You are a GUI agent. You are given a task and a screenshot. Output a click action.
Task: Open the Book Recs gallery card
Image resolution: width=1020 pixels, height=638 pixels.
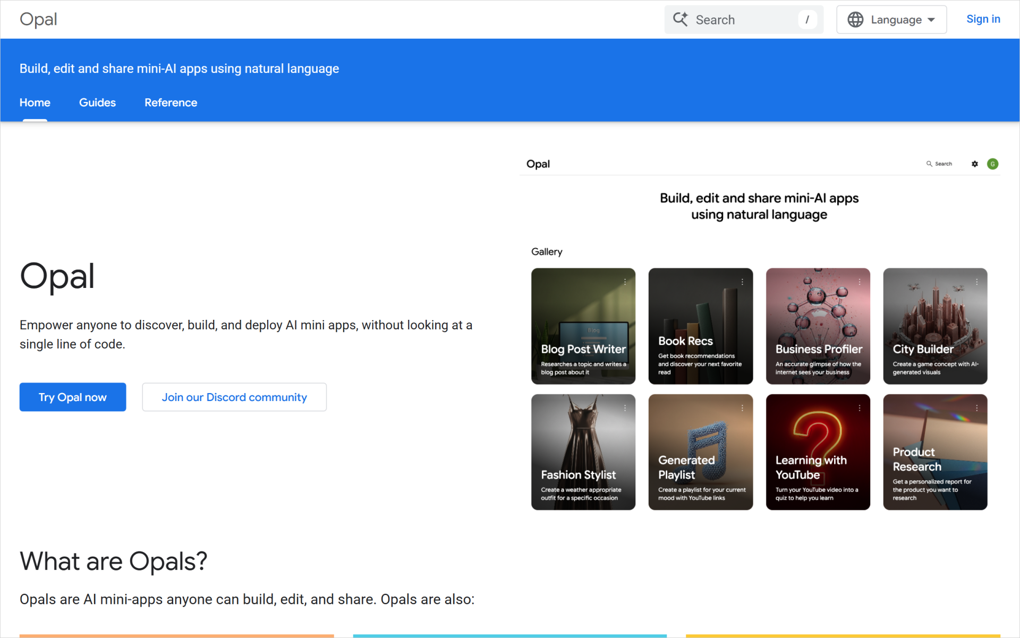(x=701, y=326)
